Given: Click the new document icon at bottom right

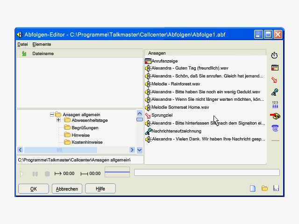Looking at the screenshot, I should tap(253, 189).
